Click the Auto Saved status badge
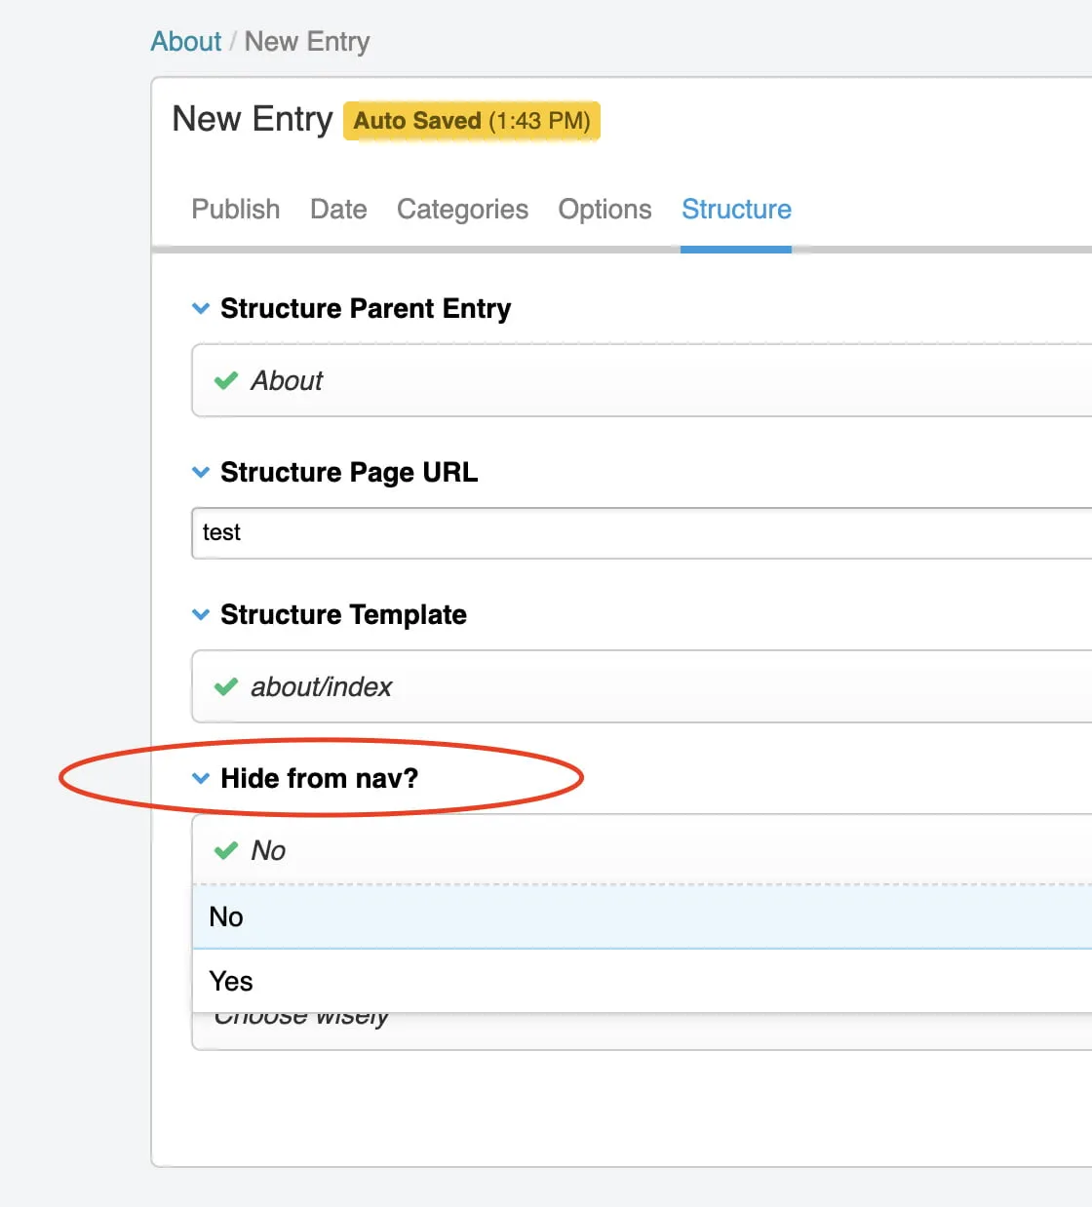This screenshot has height=1207, width=1092. click(472, 121)
